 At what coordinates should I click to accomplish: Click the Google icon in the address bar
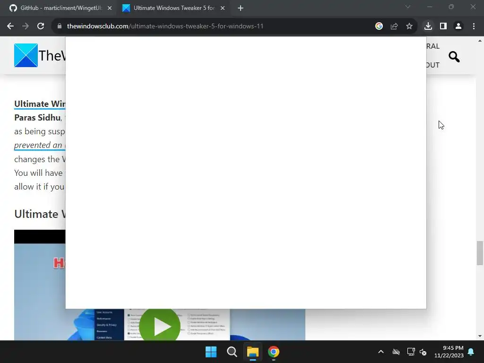pyautogui.click(x=379, y=26)
